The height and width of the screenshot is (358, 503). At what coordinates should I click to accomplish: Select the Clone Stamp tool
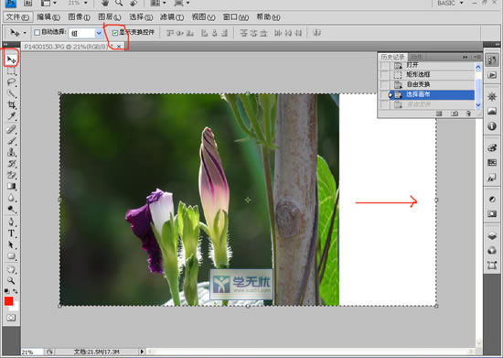click(x=11, y=152)
